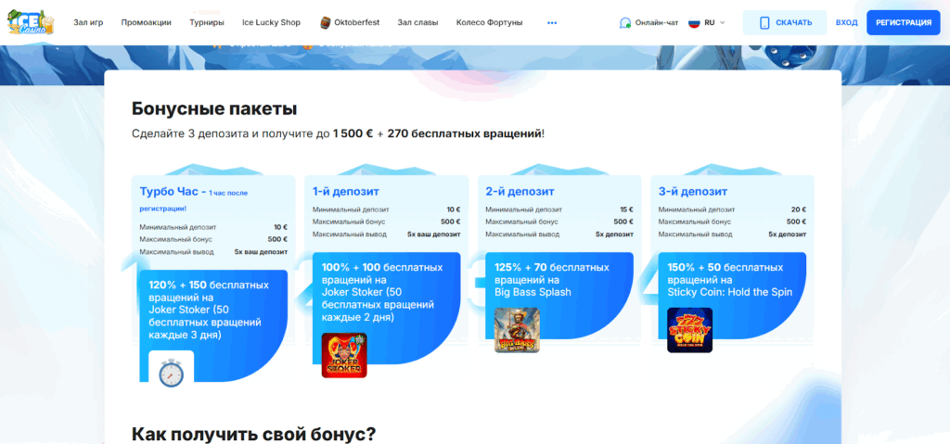Viewport: 950px width, 444px height.
Task: Go to Промоакции section
Action: pyautogui.click(x=146, y=22)
